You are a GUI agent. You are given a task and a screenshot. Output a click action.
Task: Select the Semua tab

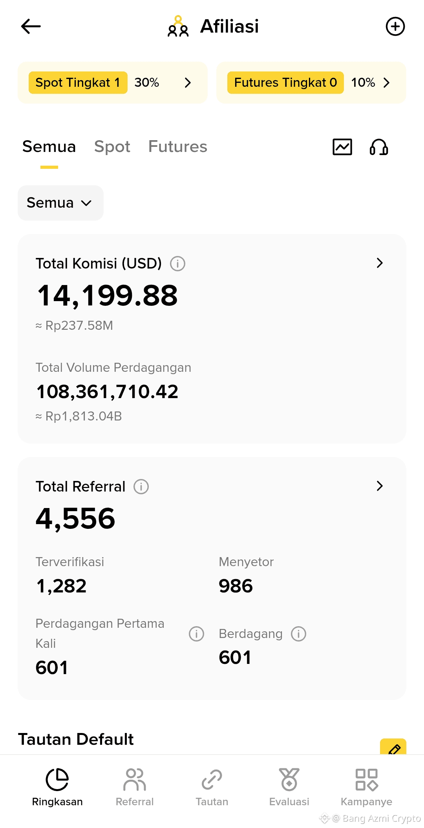(49, 146)
